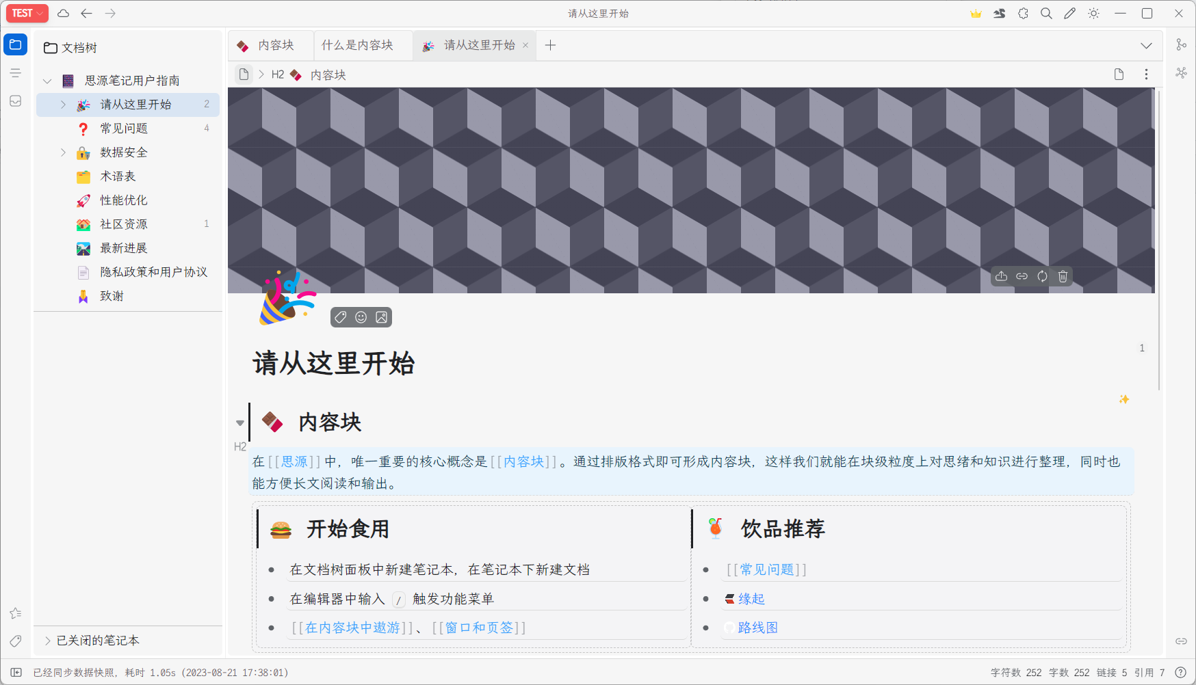Delete the banner image via trash icon
This screenshot has width=1196, height=685.
tap(1063, 276)
